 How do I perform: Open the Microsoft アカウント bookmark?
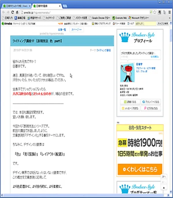click(x=139, y=18)
